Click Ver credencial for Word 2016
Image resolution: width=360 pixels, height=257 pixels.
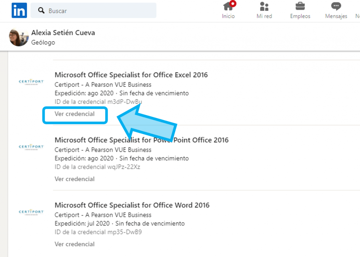(x=75, y=244)
